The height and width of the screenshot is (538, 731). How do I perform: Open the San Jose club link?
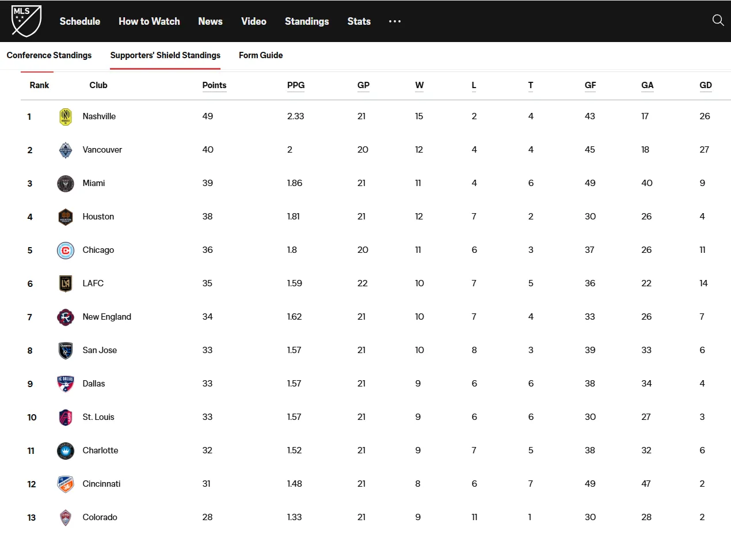coord(100,350)
